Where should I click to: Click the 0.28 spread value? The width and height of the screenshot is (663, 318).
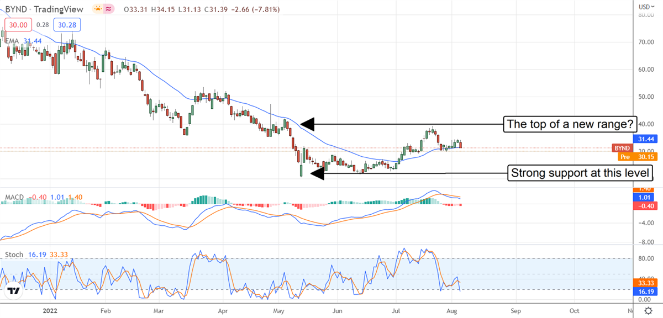click(41, 25)
